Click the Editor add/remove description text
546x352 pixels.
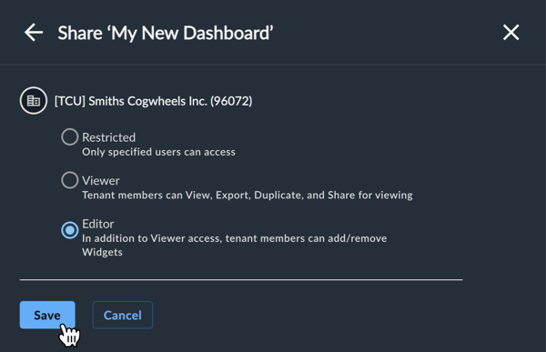pos(235,245)
